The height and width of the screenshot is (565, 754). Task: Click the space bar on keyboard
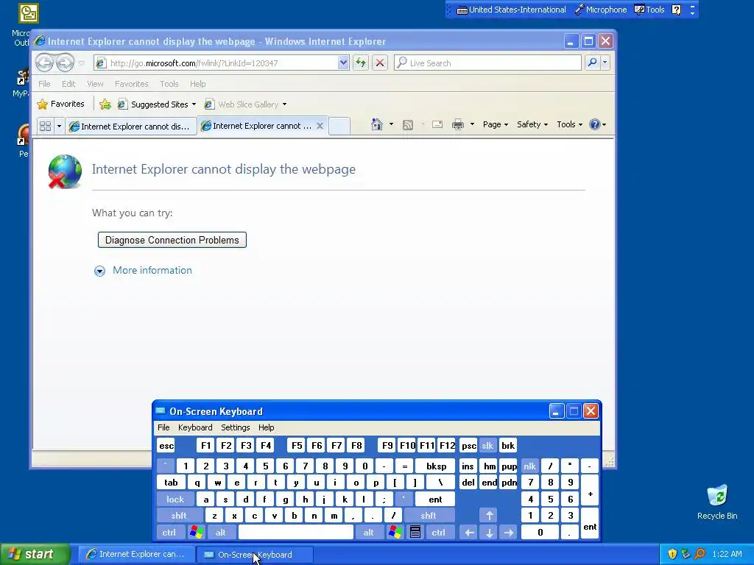click(296, 533)
